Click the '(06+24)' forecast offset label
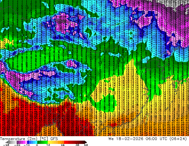This screenshot has height=146, width=189. pyautogui.click(x=178, y=139)
